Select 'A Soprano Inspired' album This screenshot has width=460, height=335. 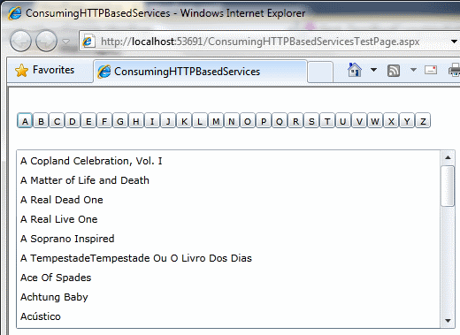pos(228,239)
